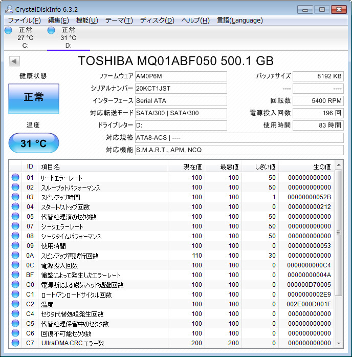
Task: Open the 言語(Language) menu
Action: pos(239,20)
